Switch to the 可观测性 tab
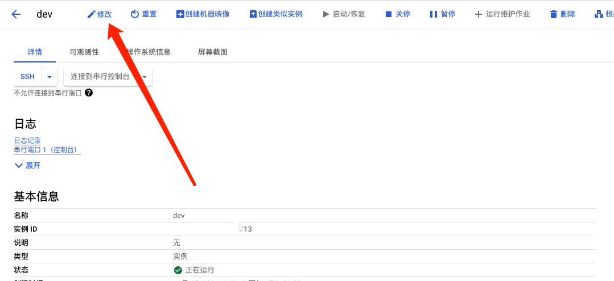This screenshot has height=281, width=614. [x=84, y=52]
